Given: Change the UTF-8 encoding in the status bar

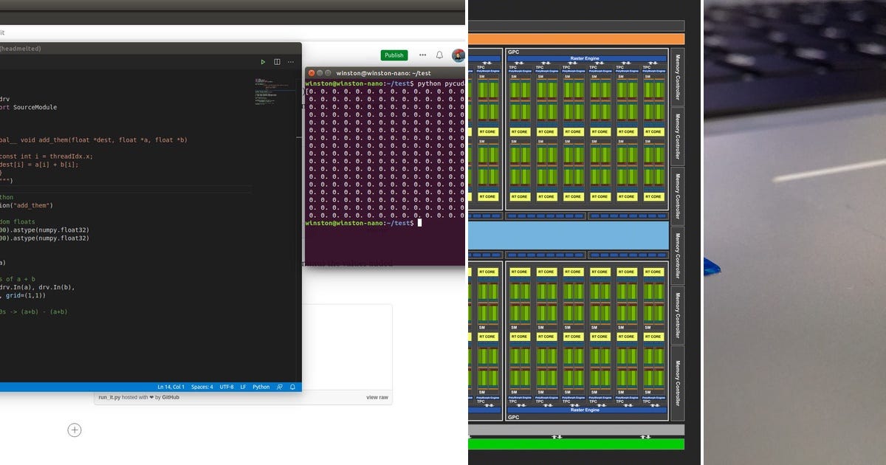Looking at the screenshot, I should coord(227,387).
